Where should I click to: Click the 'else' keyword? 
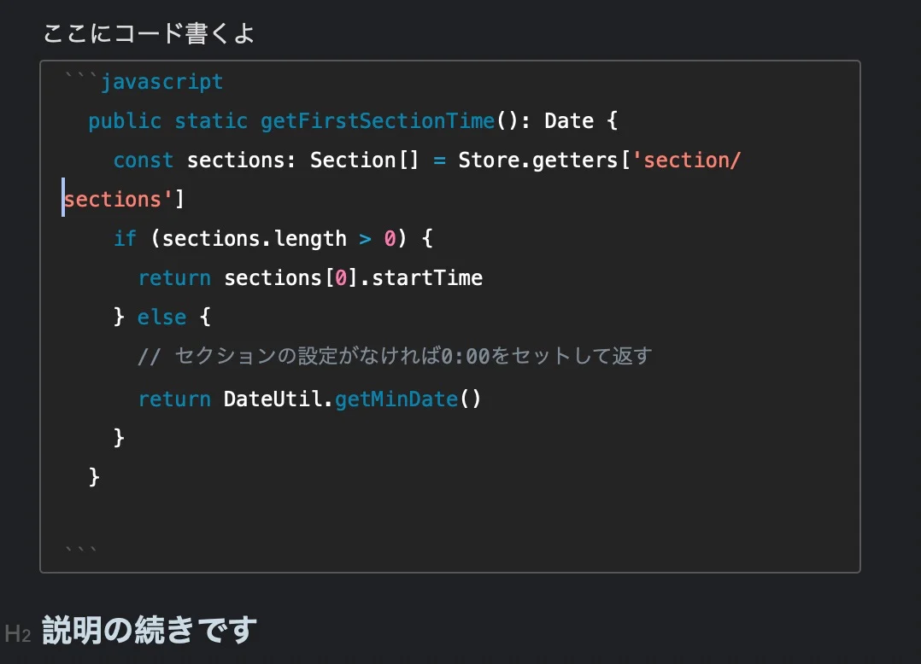tap(161, 317)
